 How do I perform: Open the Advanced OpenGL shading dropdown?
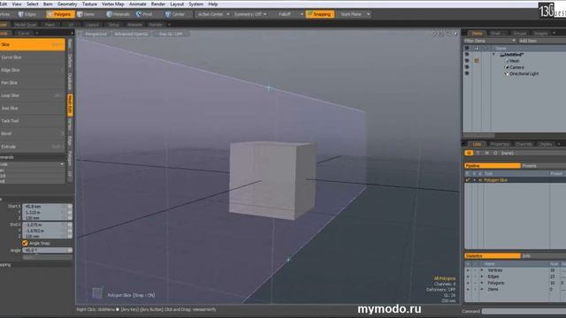click(x=132, y=34)
